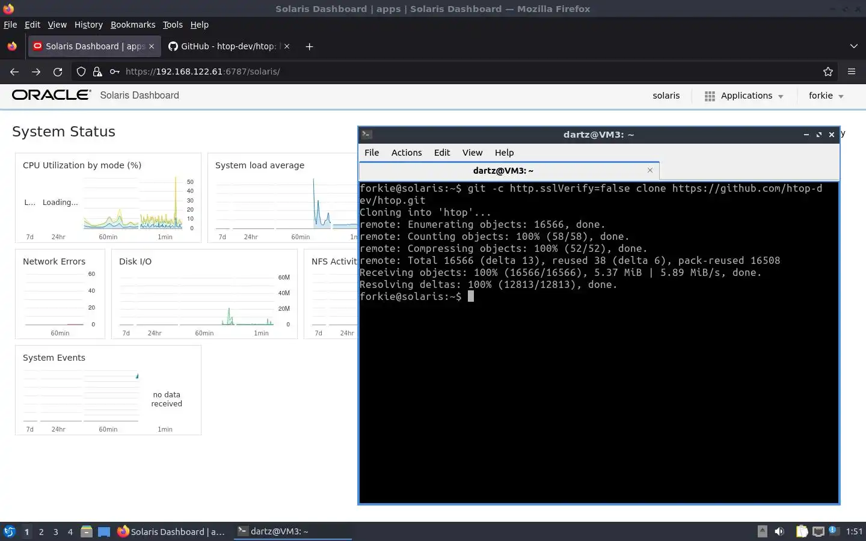Expand the list-all-tabs chevron

[854, 46]
